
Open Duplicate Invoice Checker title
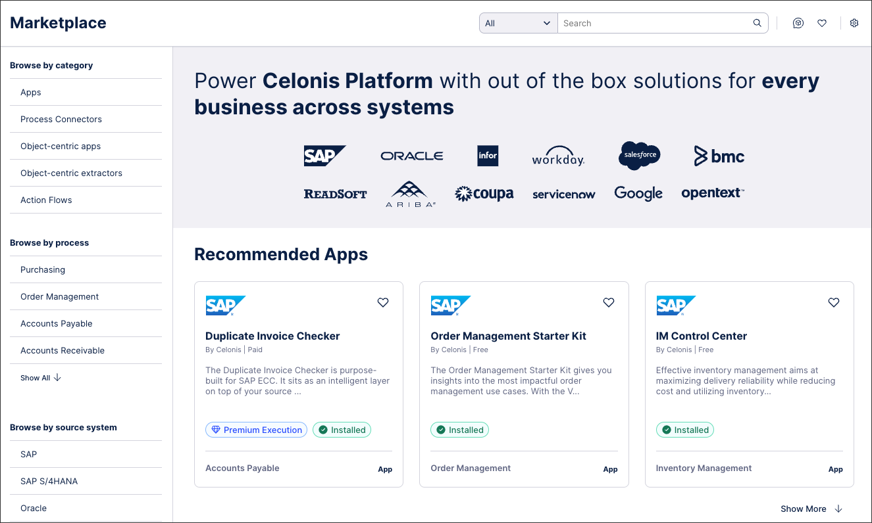tap(272, 336)
